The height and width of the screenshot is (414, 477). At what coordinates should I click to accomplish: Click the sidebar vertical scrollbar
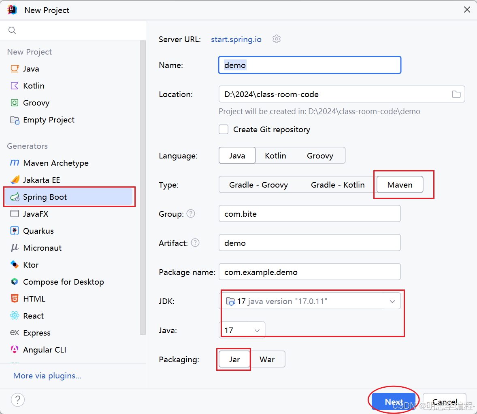[x=143, y=188]
